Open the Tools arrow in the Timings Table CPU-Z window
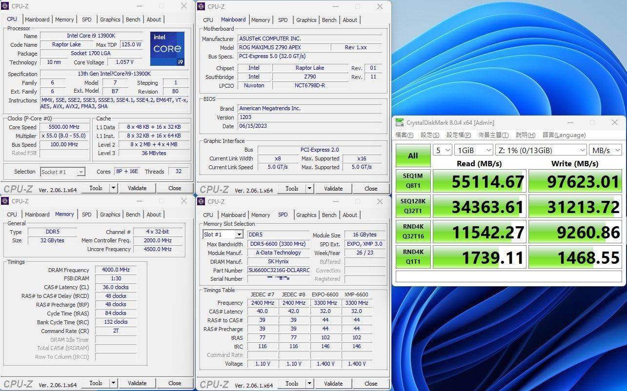The image size is (627, 391). [x=310, y=384]
